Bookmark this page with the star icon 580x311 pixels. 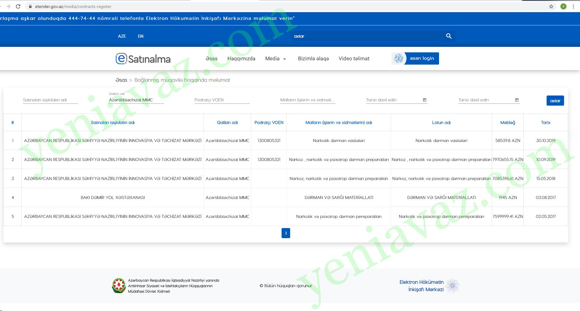pos(551,6)
